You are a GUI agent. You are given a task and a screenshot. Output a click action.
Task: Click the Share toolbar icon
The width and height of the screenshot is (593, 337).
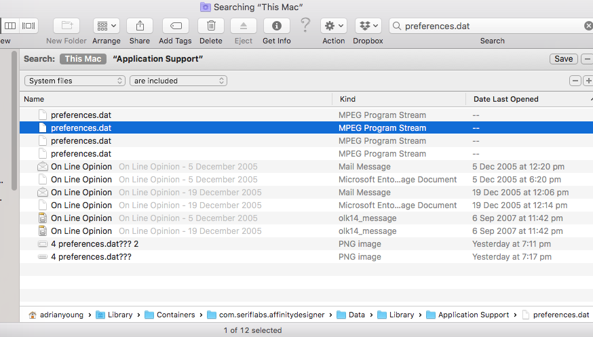click(139, 26)
